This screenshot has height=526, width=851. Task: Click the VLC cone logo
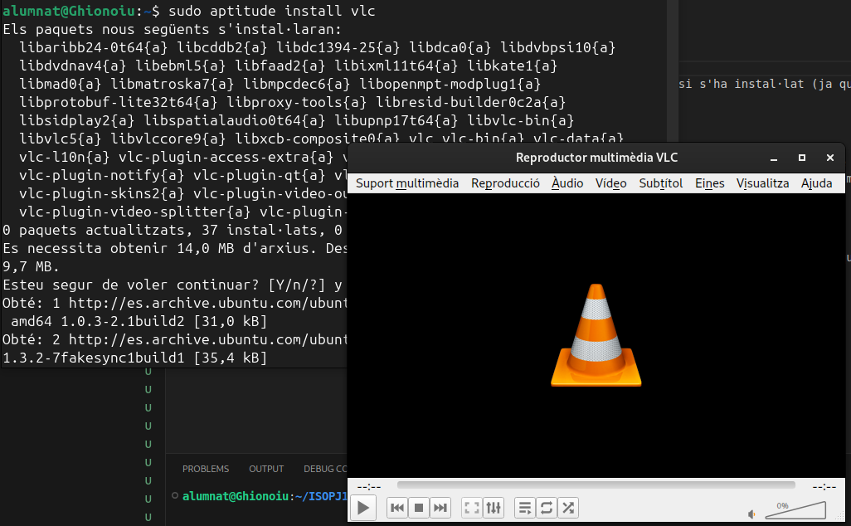pyautogui.click(x=596, y=336)
